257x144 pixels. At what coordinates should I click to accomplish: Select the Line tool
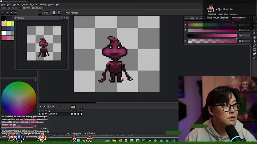click(x=255, y=46)
